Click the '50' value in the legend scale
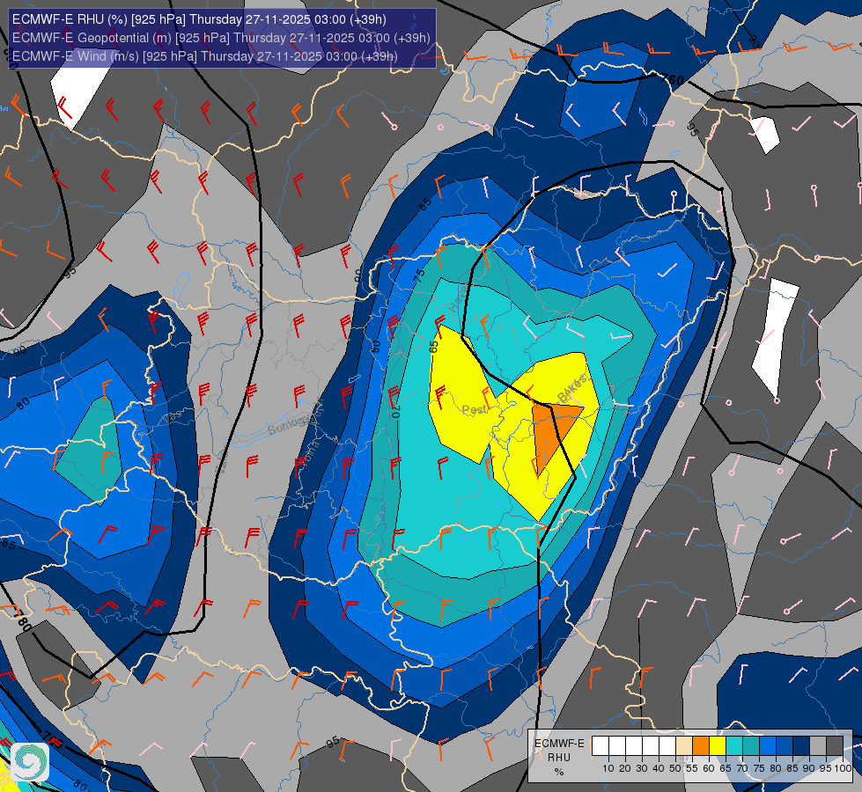 pos(675,768)
